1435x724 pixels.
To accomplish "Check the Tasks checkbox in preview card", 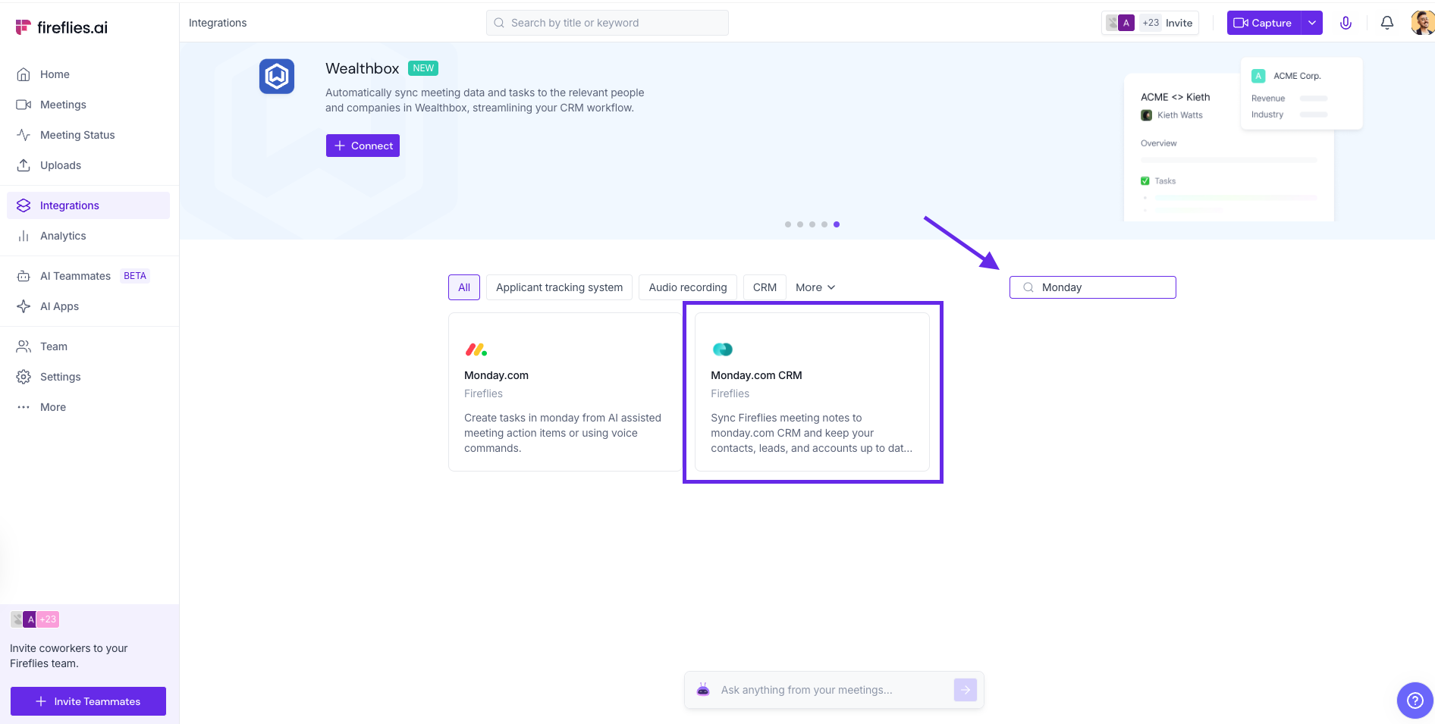I will pyautogui.click(x=1145, y=181).
